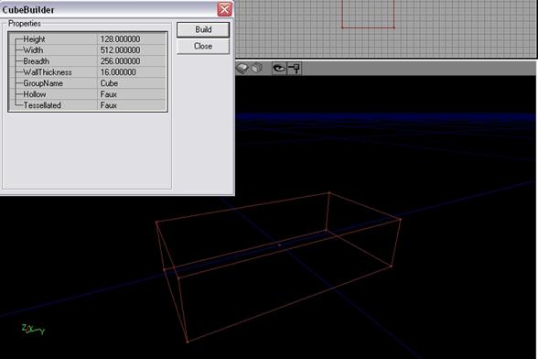Close the CubeBuilder dialog with the red X
Screen dimensions: 538x359
[x=224, y=9]
